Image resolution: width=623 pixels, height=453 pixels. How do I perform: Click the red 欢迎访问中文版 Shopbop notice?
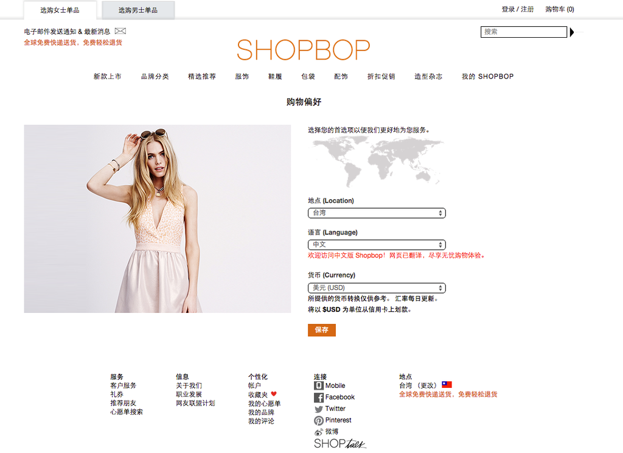coord(396,255)
